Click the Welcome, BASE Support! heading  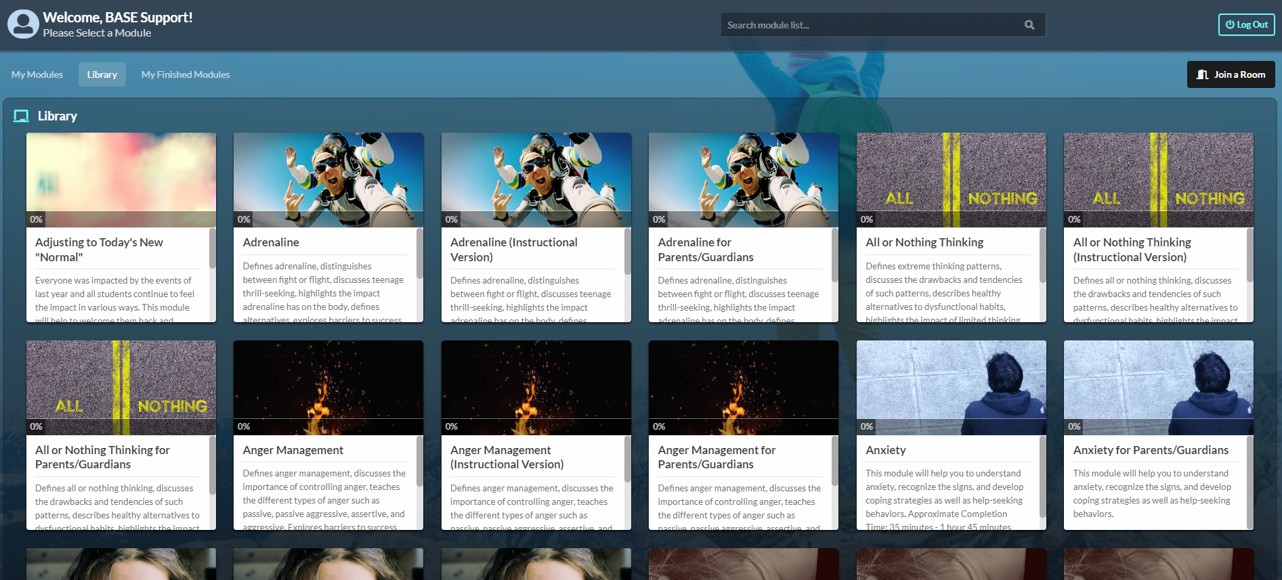pos(118,18)
